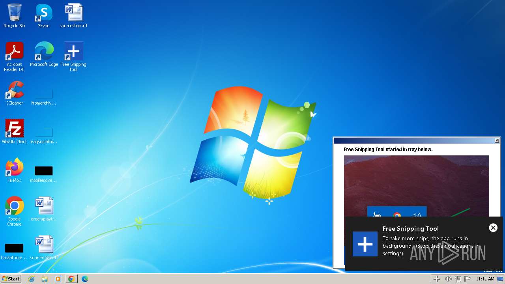This screenshot has height=284, width=505.
Task: Select the iraqsomethi... desktop file
Action: [44, 135]
